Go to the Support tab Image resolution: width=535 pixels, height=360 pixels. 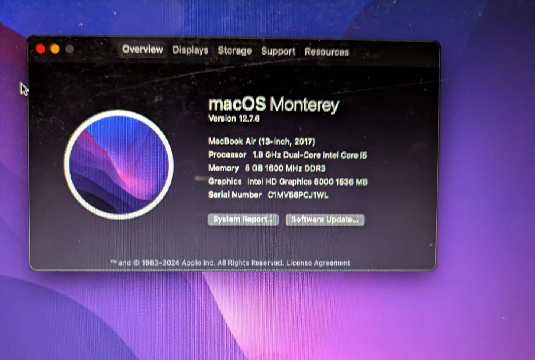tap(278, 51)
